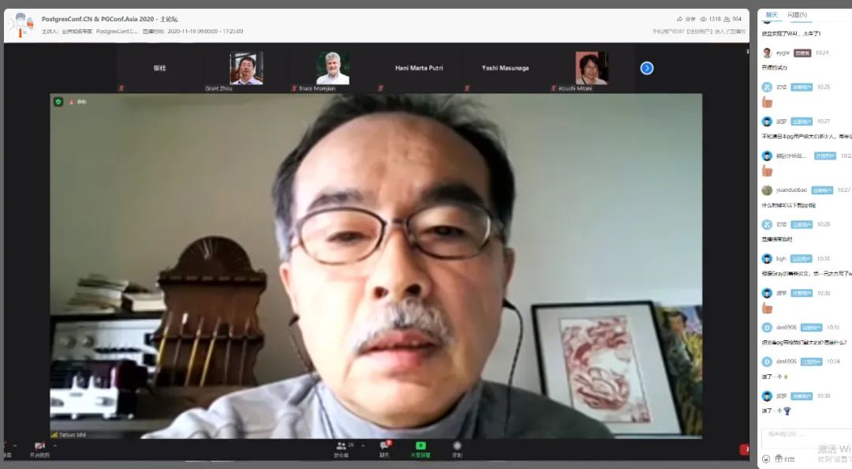The image size is (852, 469).
Task: Click the gift reward icon below chat
Action: (x=779, y=459)
